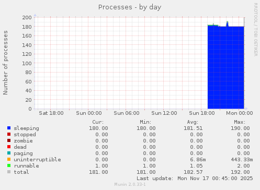
Task: Click uninterruptible maximum value 443.33m
Action: point(242,160)
